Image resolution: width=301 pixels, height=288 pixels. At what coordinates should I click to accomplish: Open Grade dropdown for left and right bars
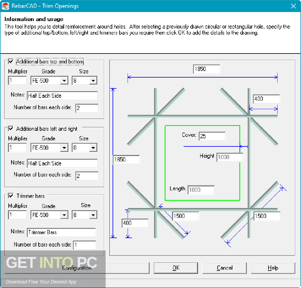tap(64, 148)
